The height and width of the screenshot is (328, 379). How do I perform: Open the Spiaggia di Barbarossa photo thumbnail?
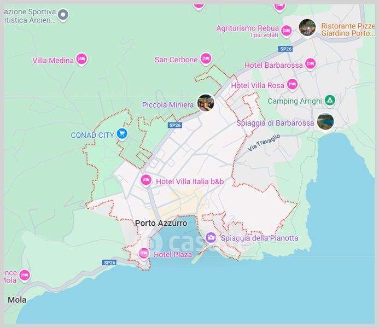(325, 121)
